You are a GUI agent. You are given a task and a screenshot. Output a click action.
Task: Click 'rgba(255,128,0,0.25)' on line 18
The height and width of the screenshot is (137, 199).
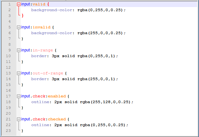click(x=105, y=102)
